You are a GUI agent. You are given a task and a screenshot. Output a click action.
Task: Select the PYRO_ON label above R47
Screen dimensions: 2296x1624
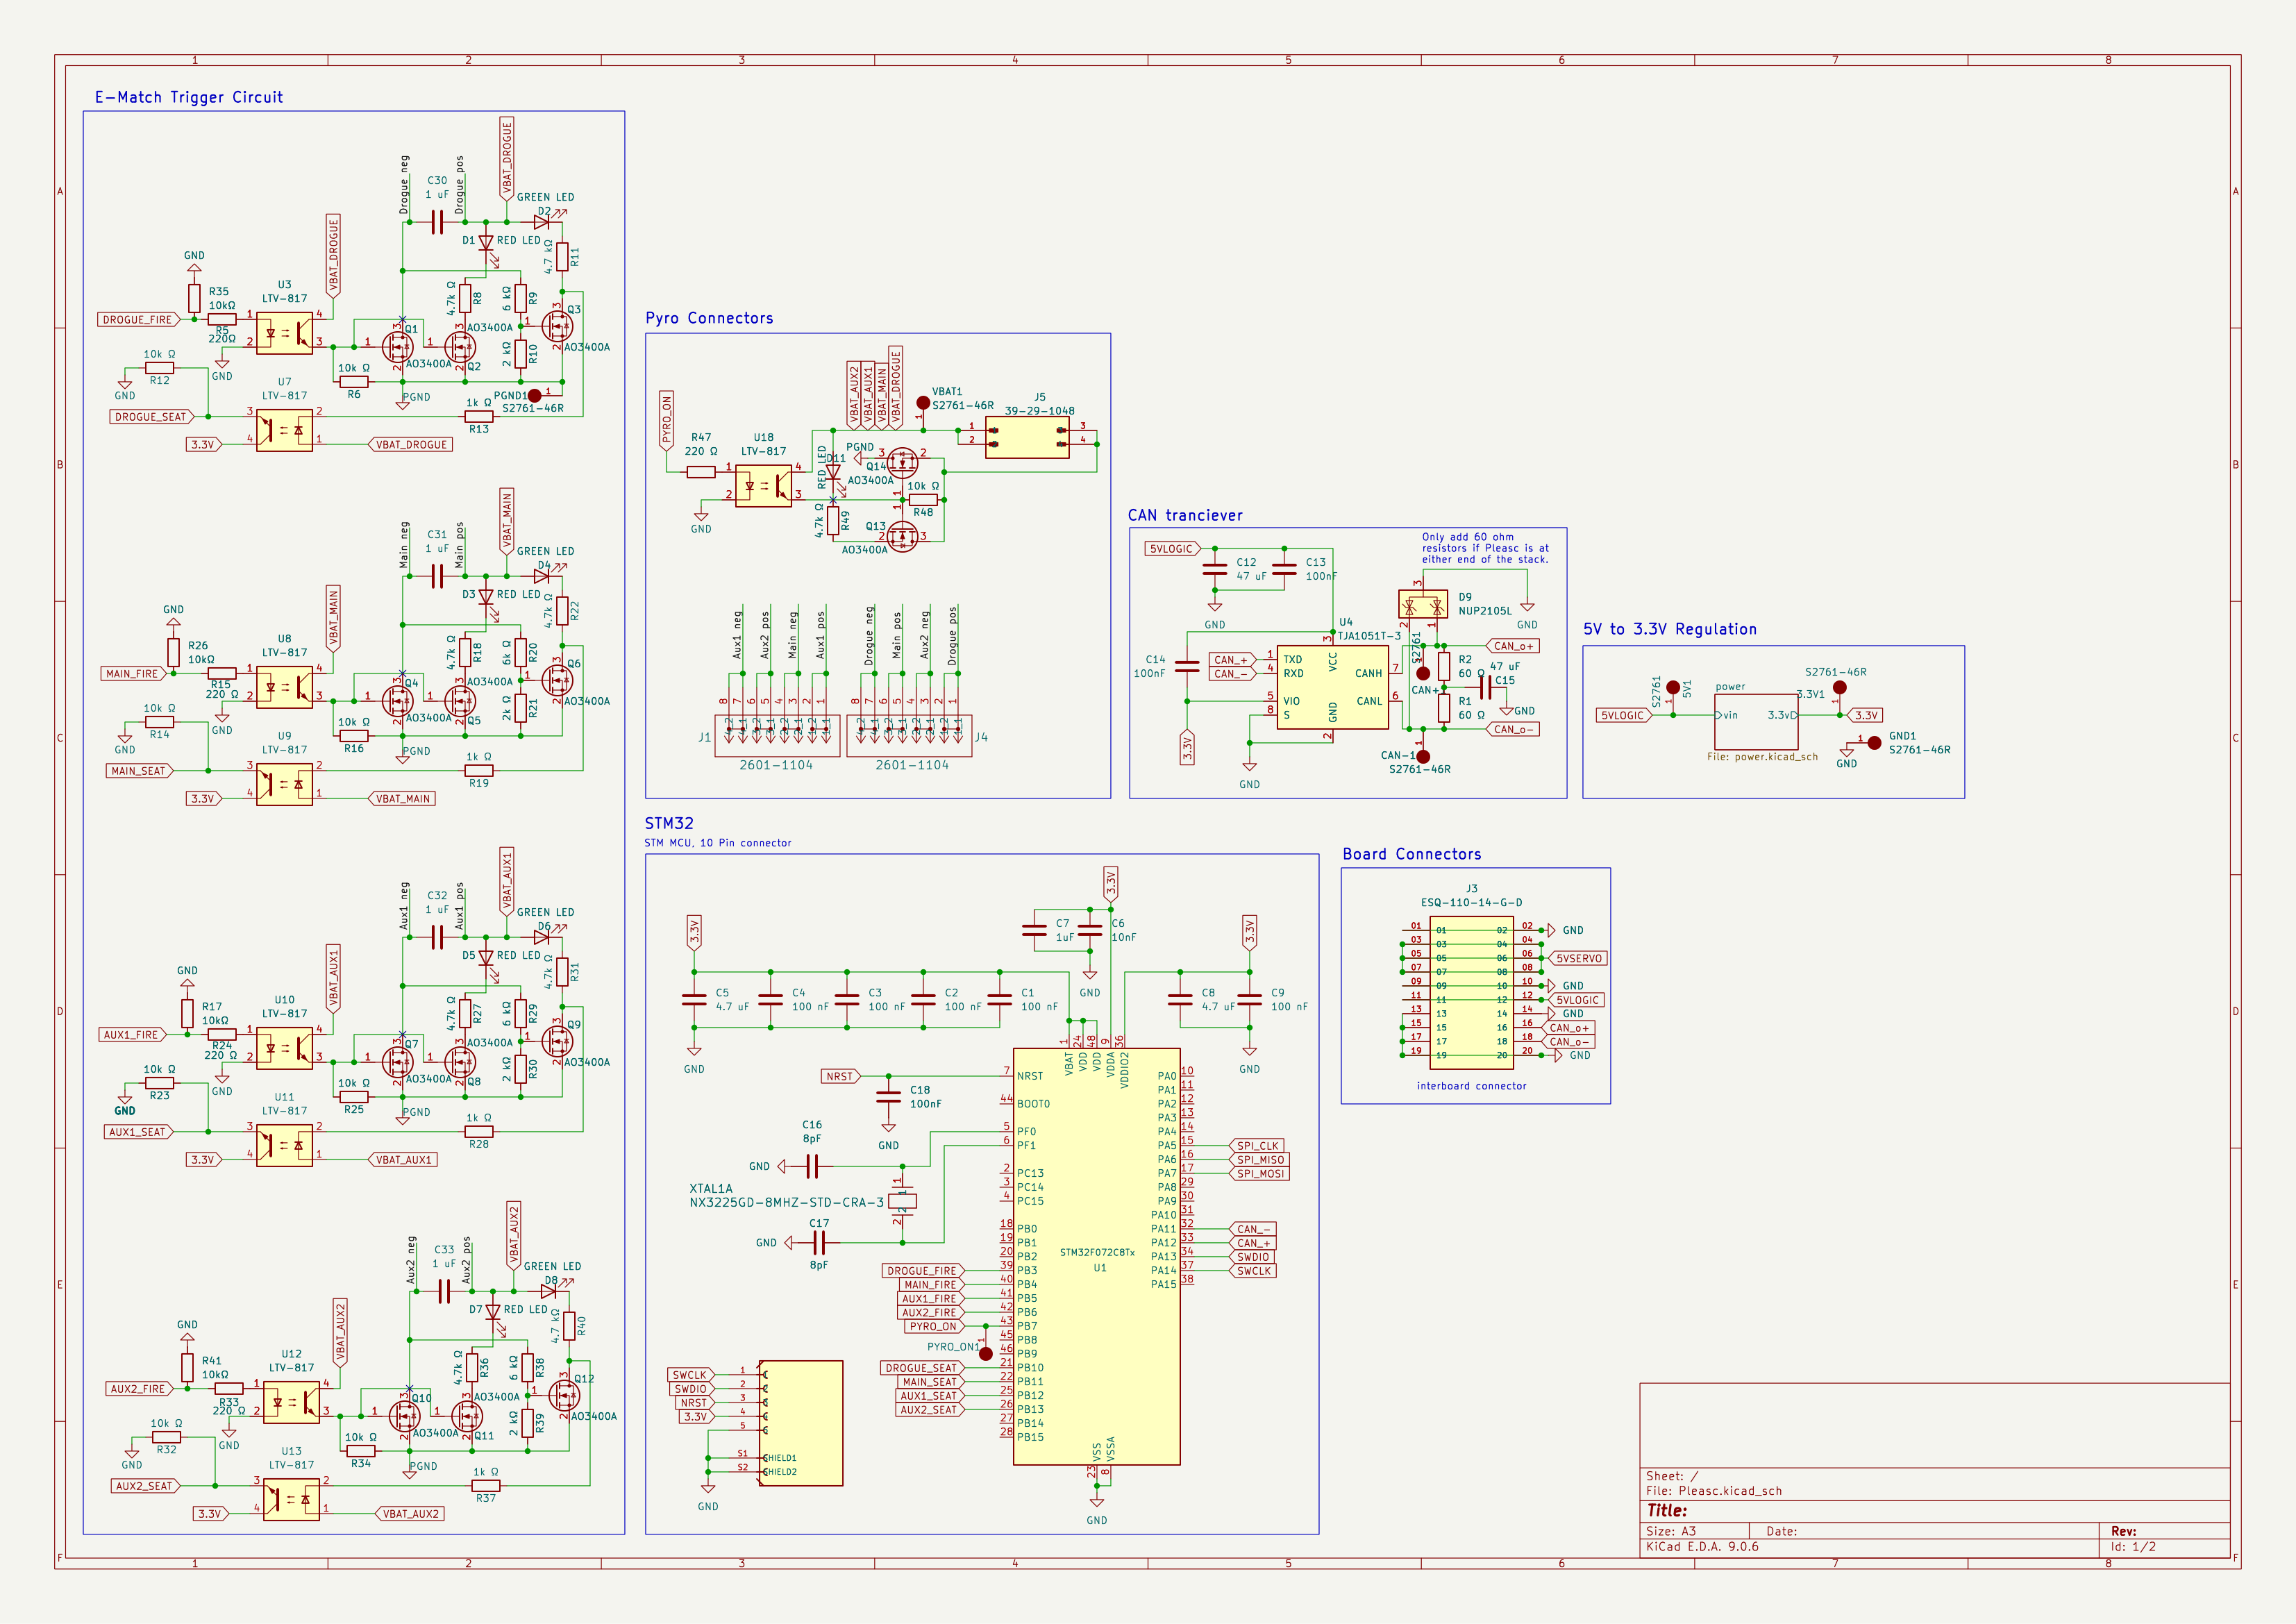pos(667,420)
